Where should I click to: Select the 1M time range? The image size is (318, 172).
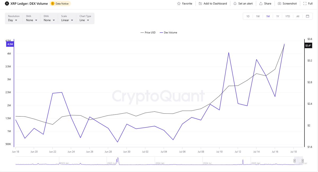pyautogui.click(x=268, y=16)
